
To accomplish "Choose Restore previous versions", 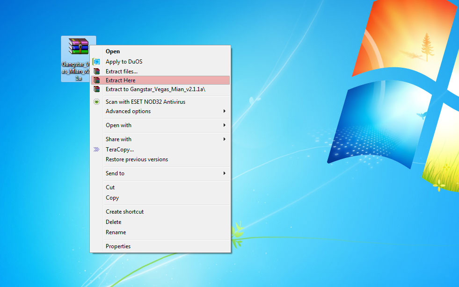I will click(x=160, y=159).
